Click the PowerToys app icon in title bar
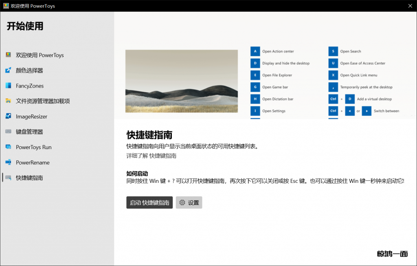The image size is (417, 266). [7, 6]
